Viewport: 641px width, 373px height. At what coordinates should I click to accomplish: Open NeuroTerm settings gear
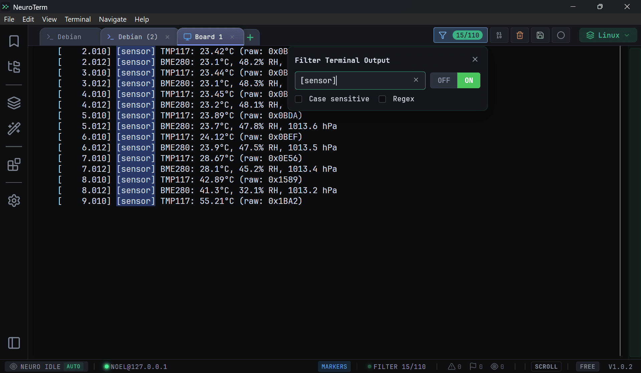[x=14, y=201]
